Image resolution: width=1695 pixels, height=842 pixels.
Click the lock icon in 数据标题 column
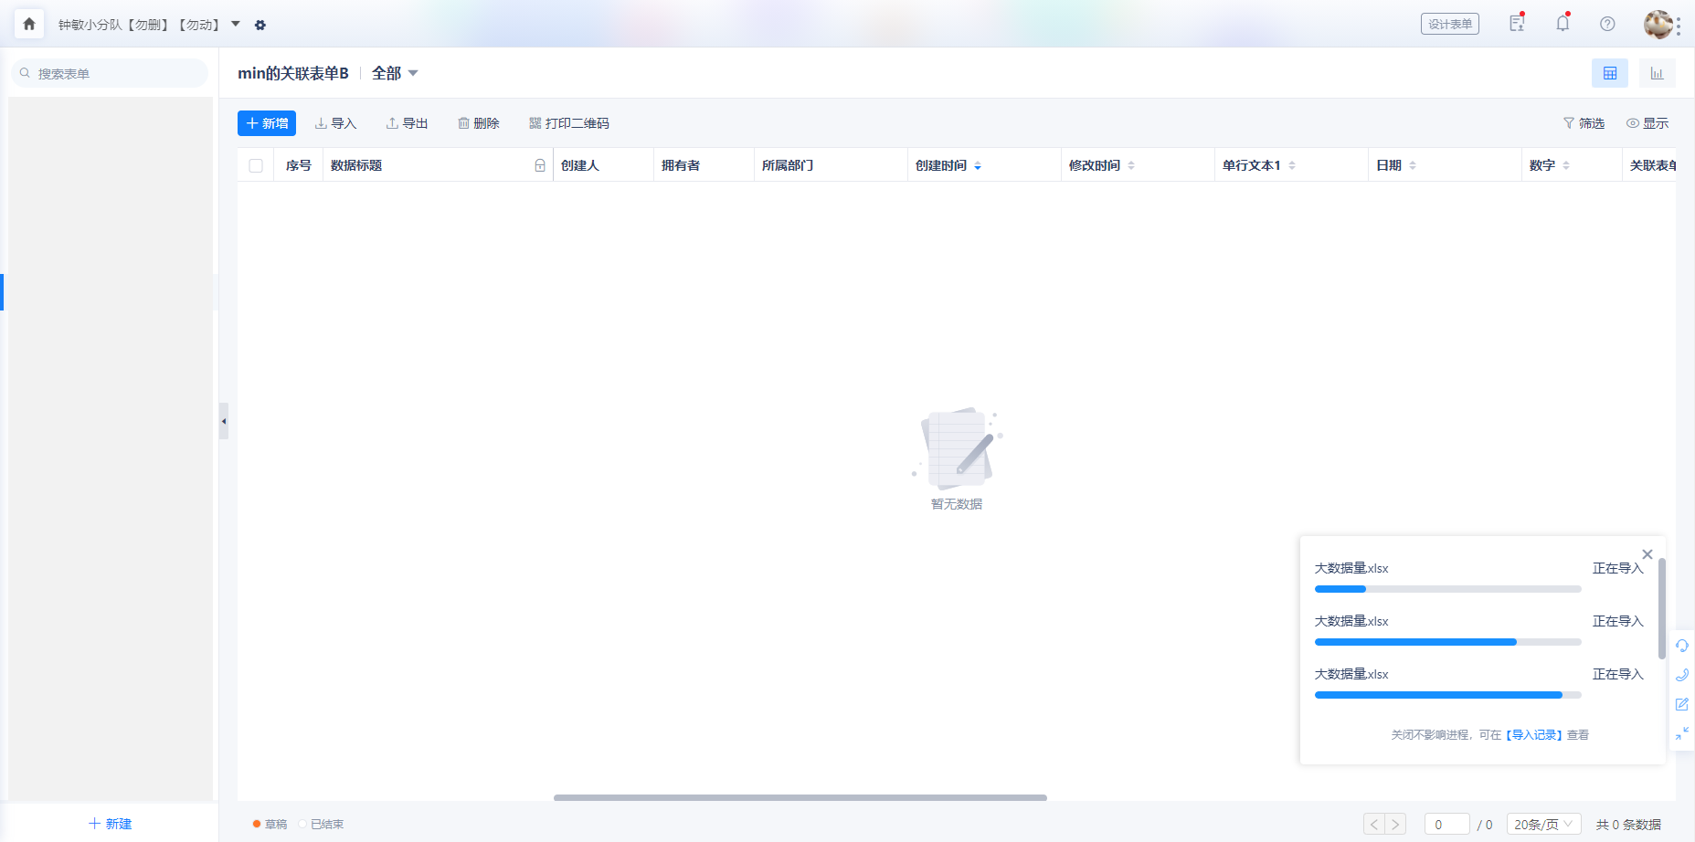(x=540, y=165)
